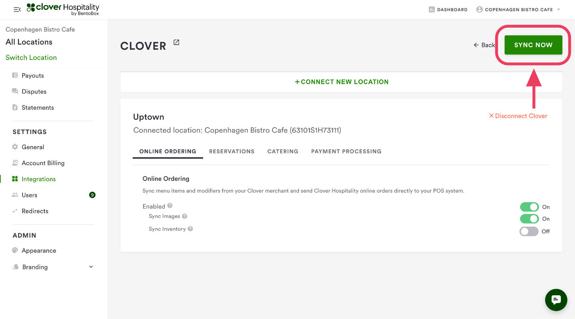Screen dimensions: 575x319
Task: Click the Sync Now button
Action: point(533,45)
